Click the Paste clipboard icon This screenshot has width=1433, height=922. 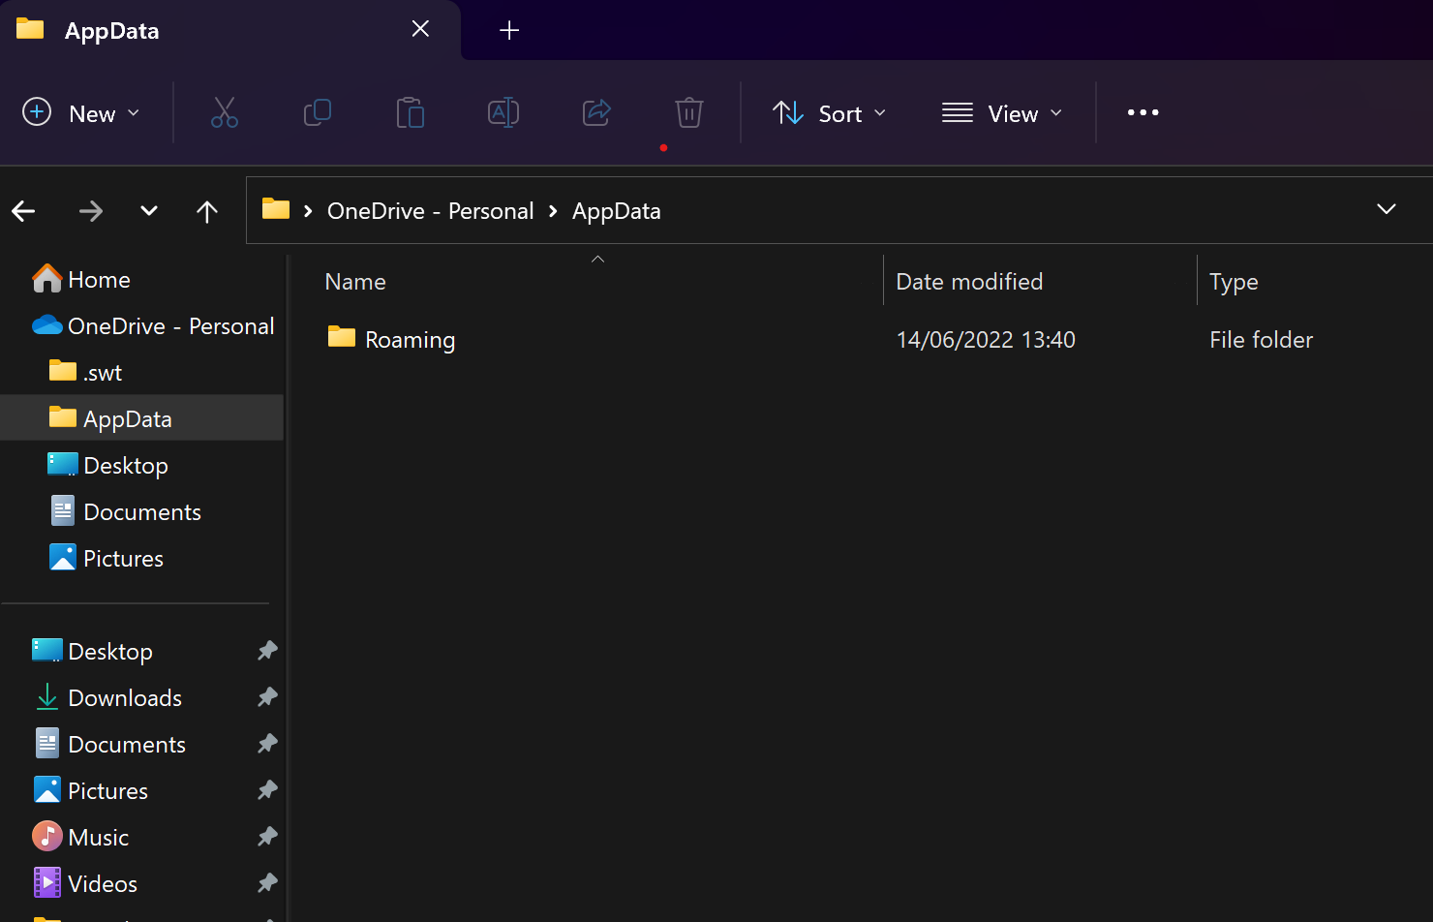(x=411, y=113)
